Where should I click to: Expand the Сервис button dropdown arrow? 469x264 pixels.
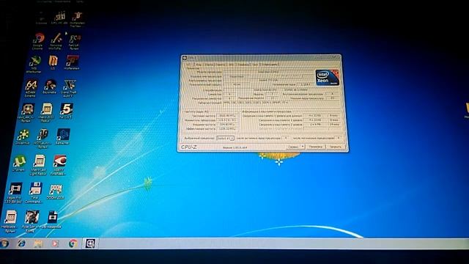point(303,147)
